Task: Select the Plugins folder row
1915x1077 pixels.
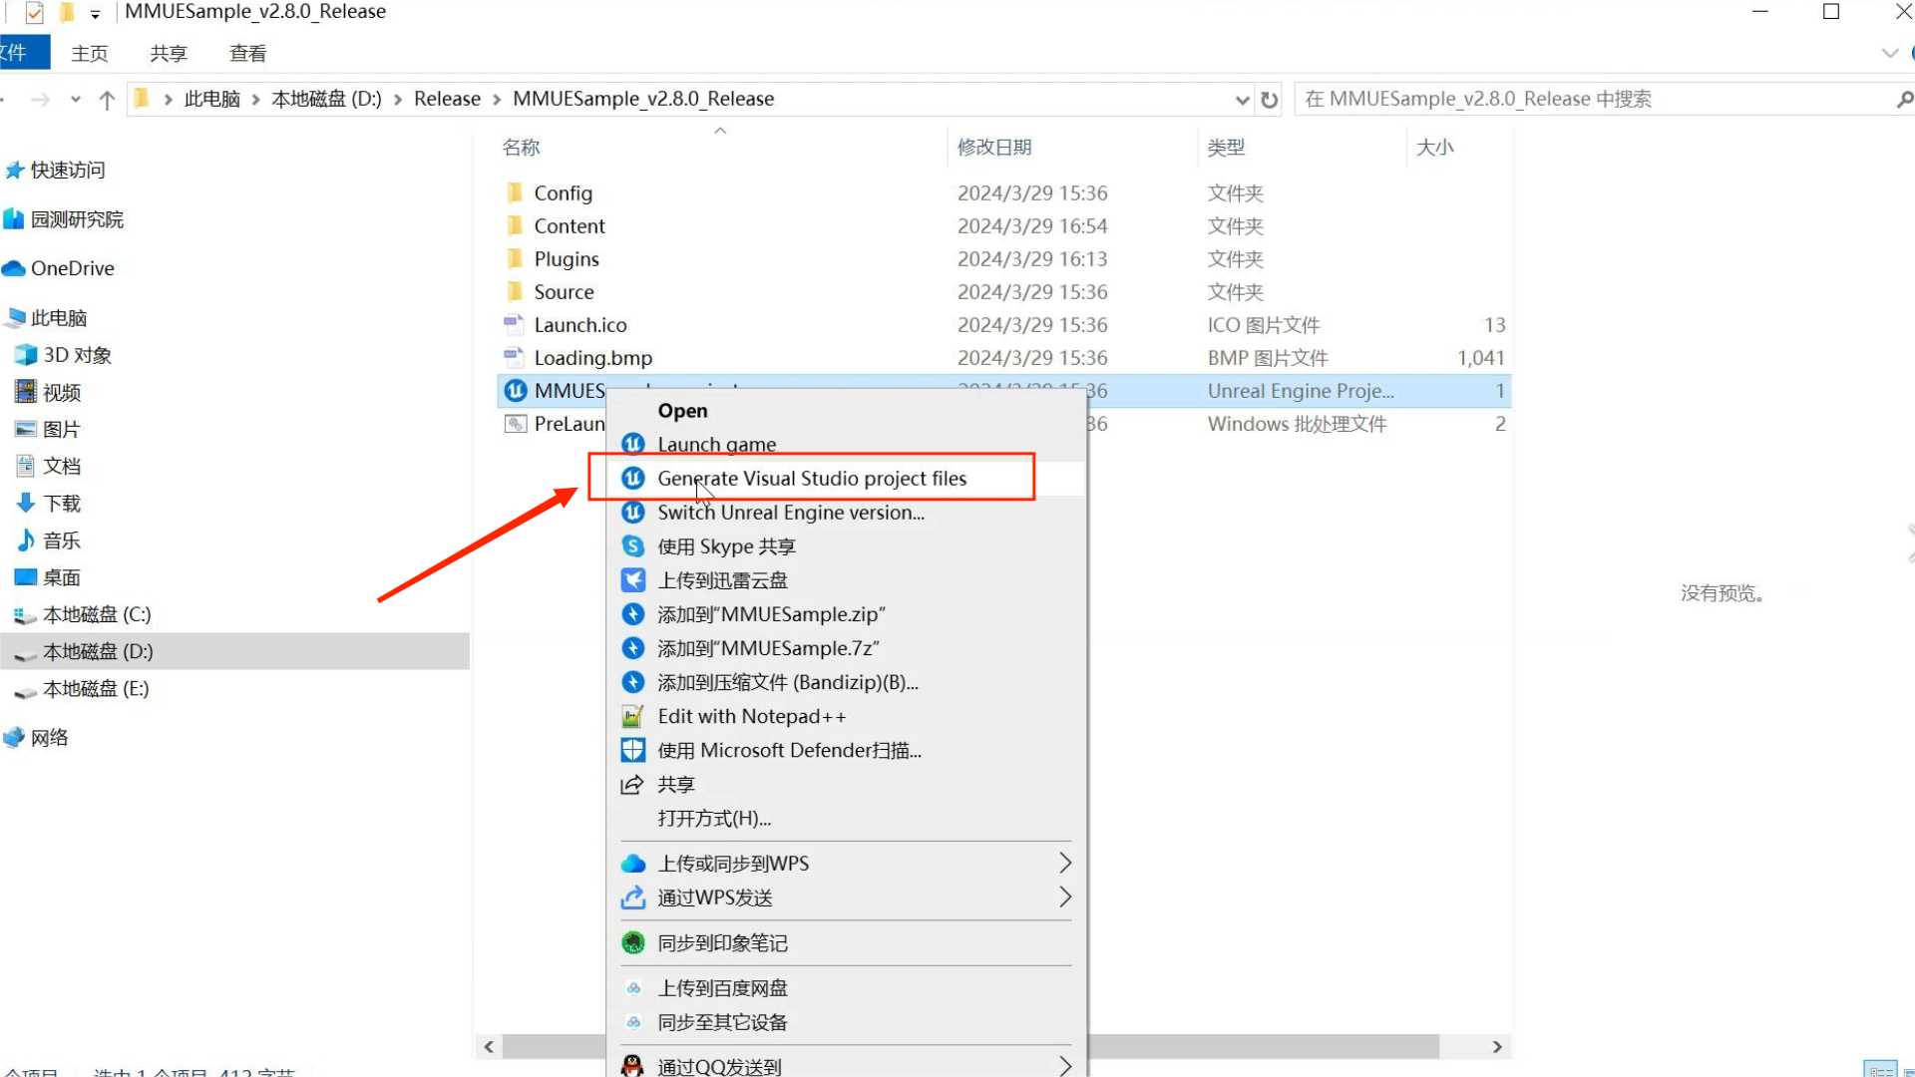Action: click(x=1004, y=259)
